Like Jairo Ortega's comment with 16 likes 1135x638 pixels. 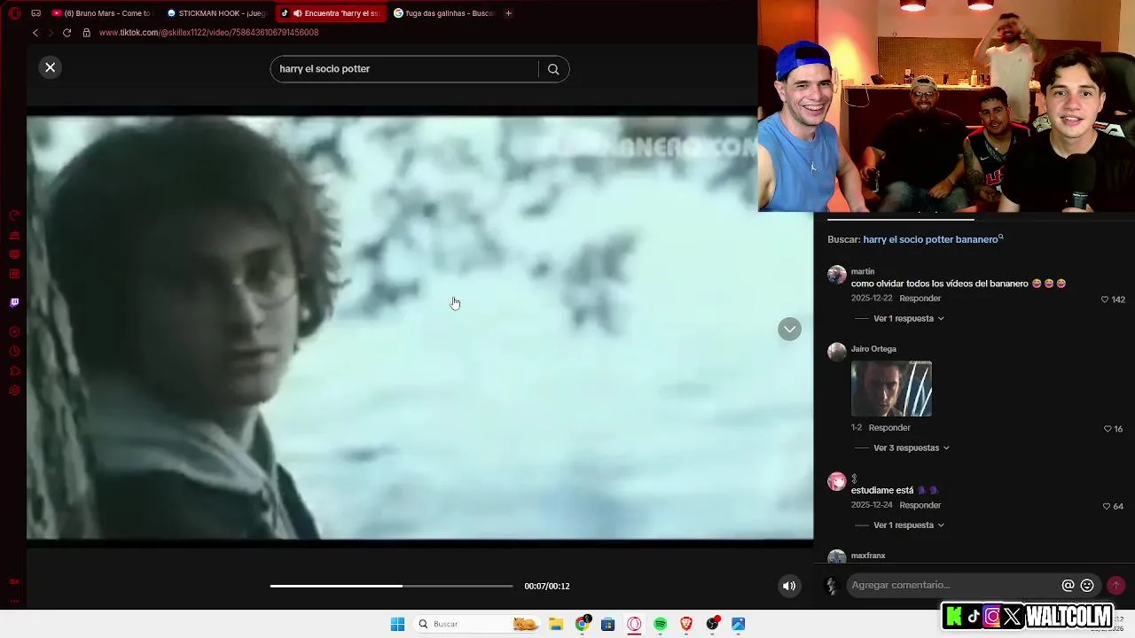[1108, 429]
